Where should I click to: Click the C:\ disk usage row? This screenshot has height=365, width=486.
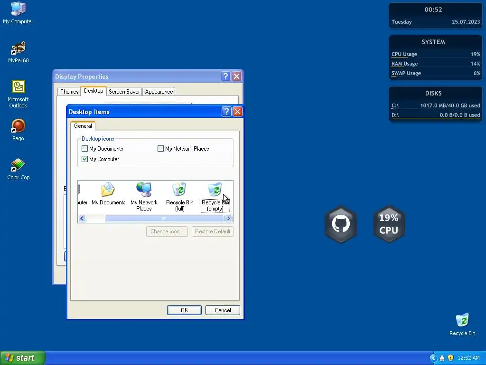click(436, 106)
